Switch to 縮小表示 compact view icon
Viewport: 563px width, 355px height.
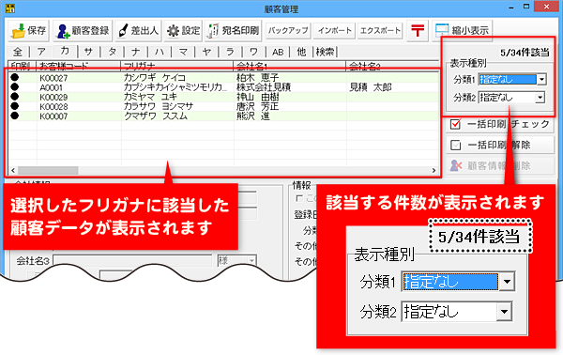442,30
